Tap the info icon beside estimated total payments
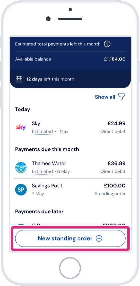The image size is (140, 286). point(107,44)
